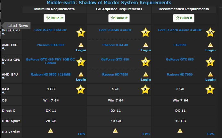Click the GD Verdict warning icon under Recommended Requirements

click(180, 131)
